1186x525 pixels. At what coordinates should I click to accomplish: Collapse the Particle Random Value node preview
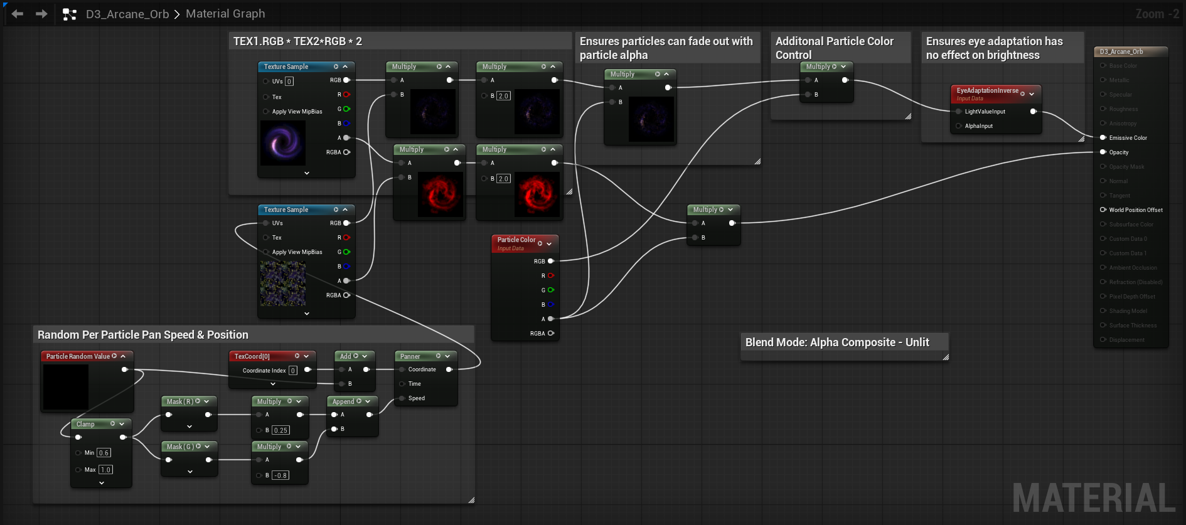pyautogui.click(x=124, y=356)
